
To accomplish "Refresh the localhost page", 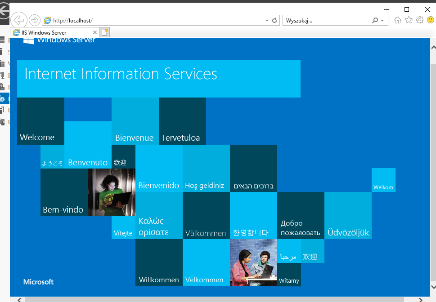I will tap(274, 21).
